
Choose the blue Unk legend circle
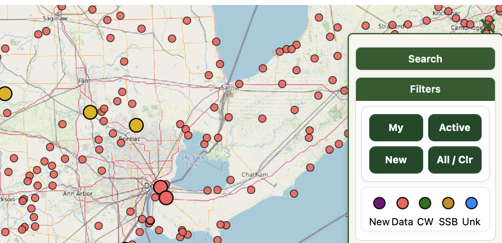[x=471, y=203]
